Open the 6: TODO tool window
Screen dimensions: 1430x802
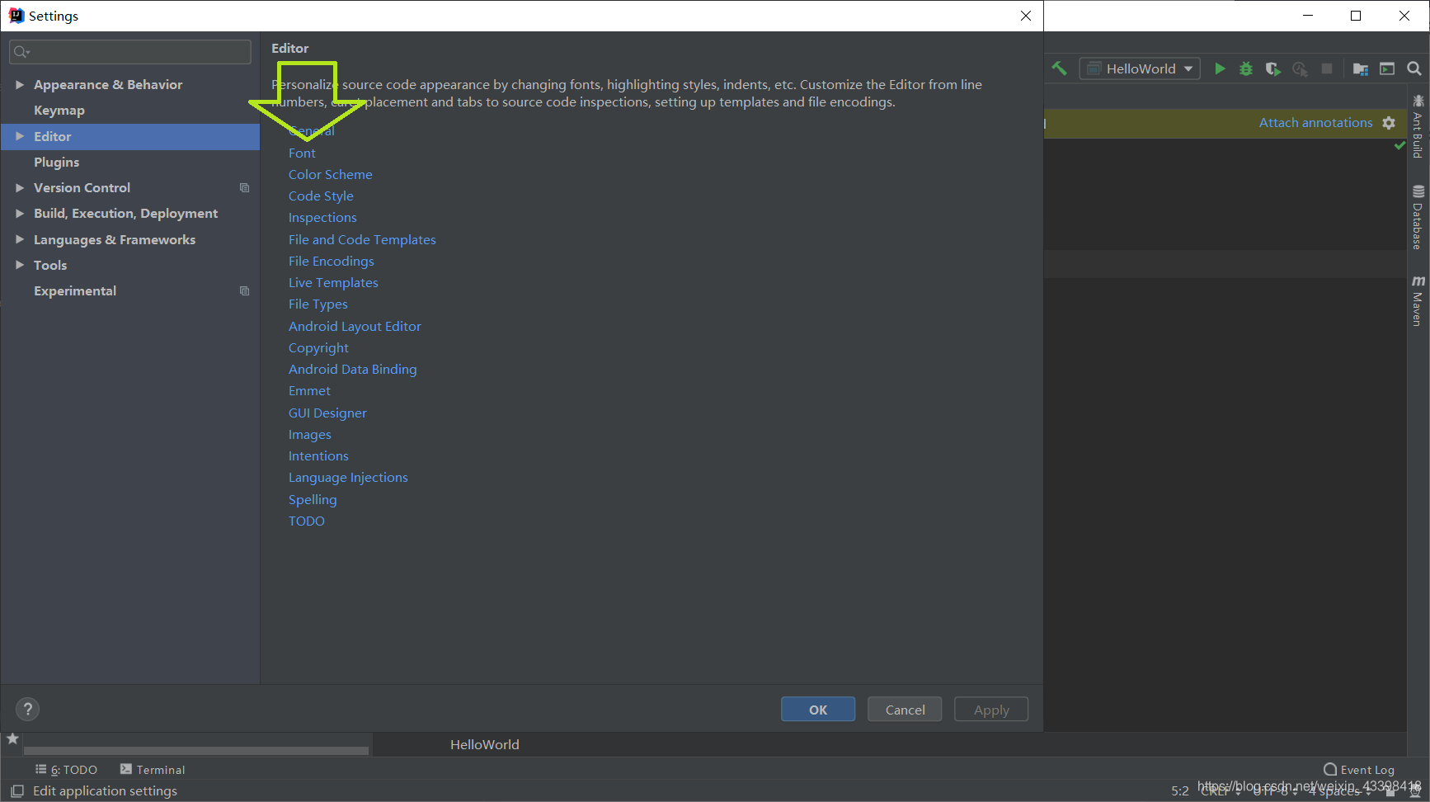66,769
